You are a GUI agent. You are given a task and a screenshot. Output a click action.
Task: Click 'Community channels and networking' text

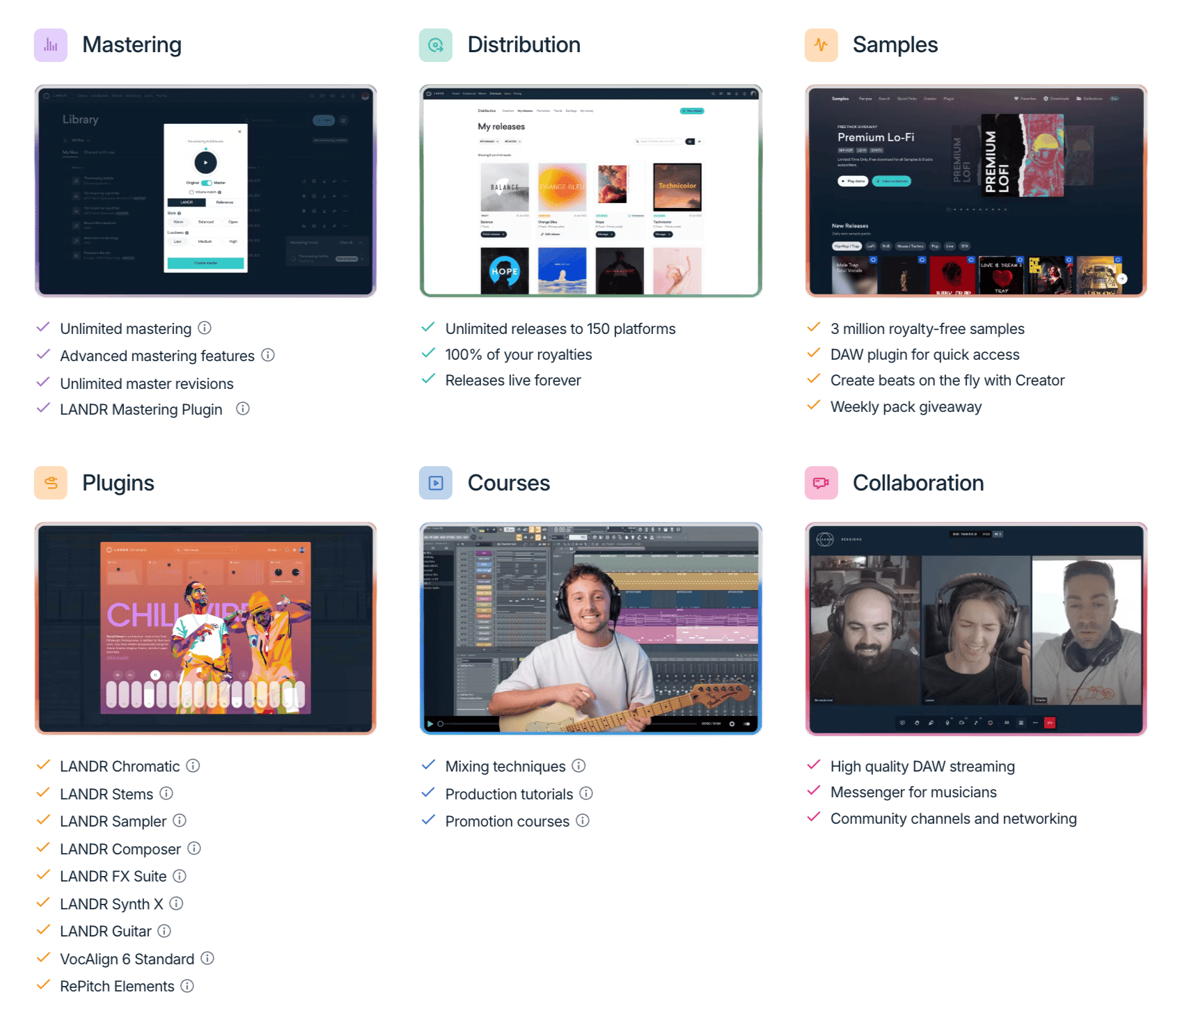[x=954, y=819]
